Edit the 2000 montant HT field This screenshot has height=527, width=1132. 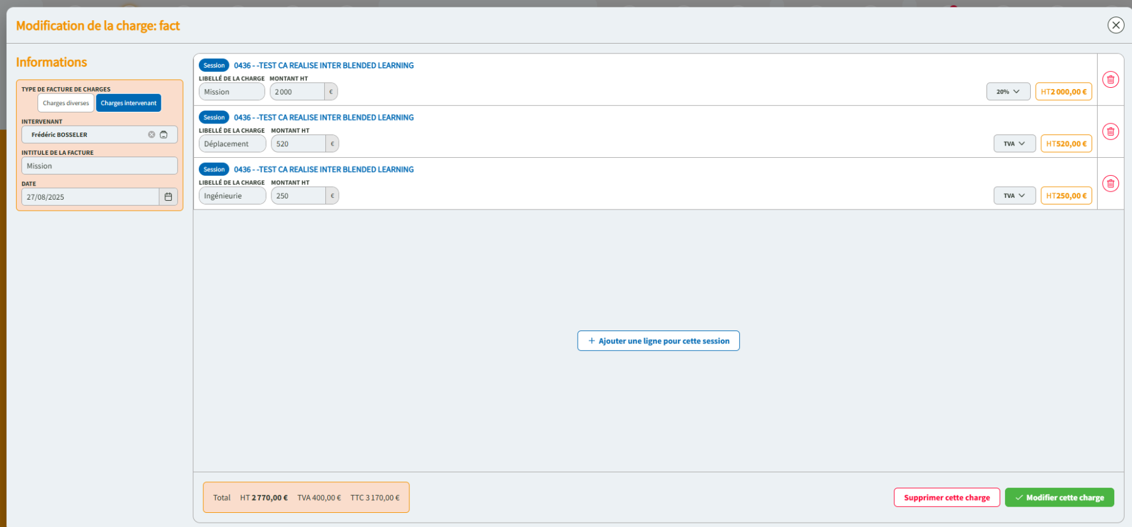click(297, 92)
